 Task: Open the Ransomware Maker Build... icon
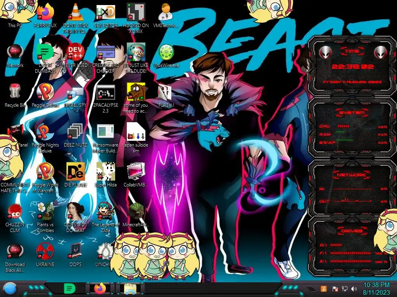[105, 138]
